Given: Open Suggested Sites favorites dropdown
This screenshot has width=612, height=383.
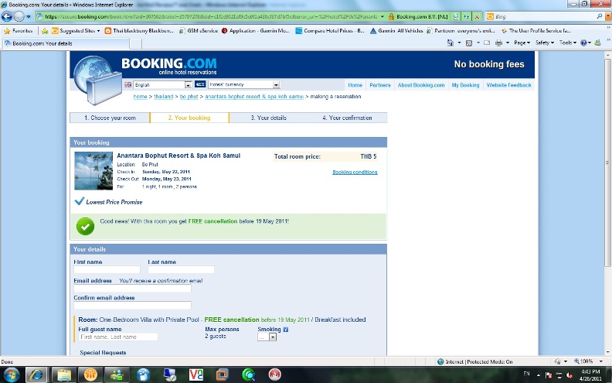Looking at the screenshot, I should click(x=76, y=30).
